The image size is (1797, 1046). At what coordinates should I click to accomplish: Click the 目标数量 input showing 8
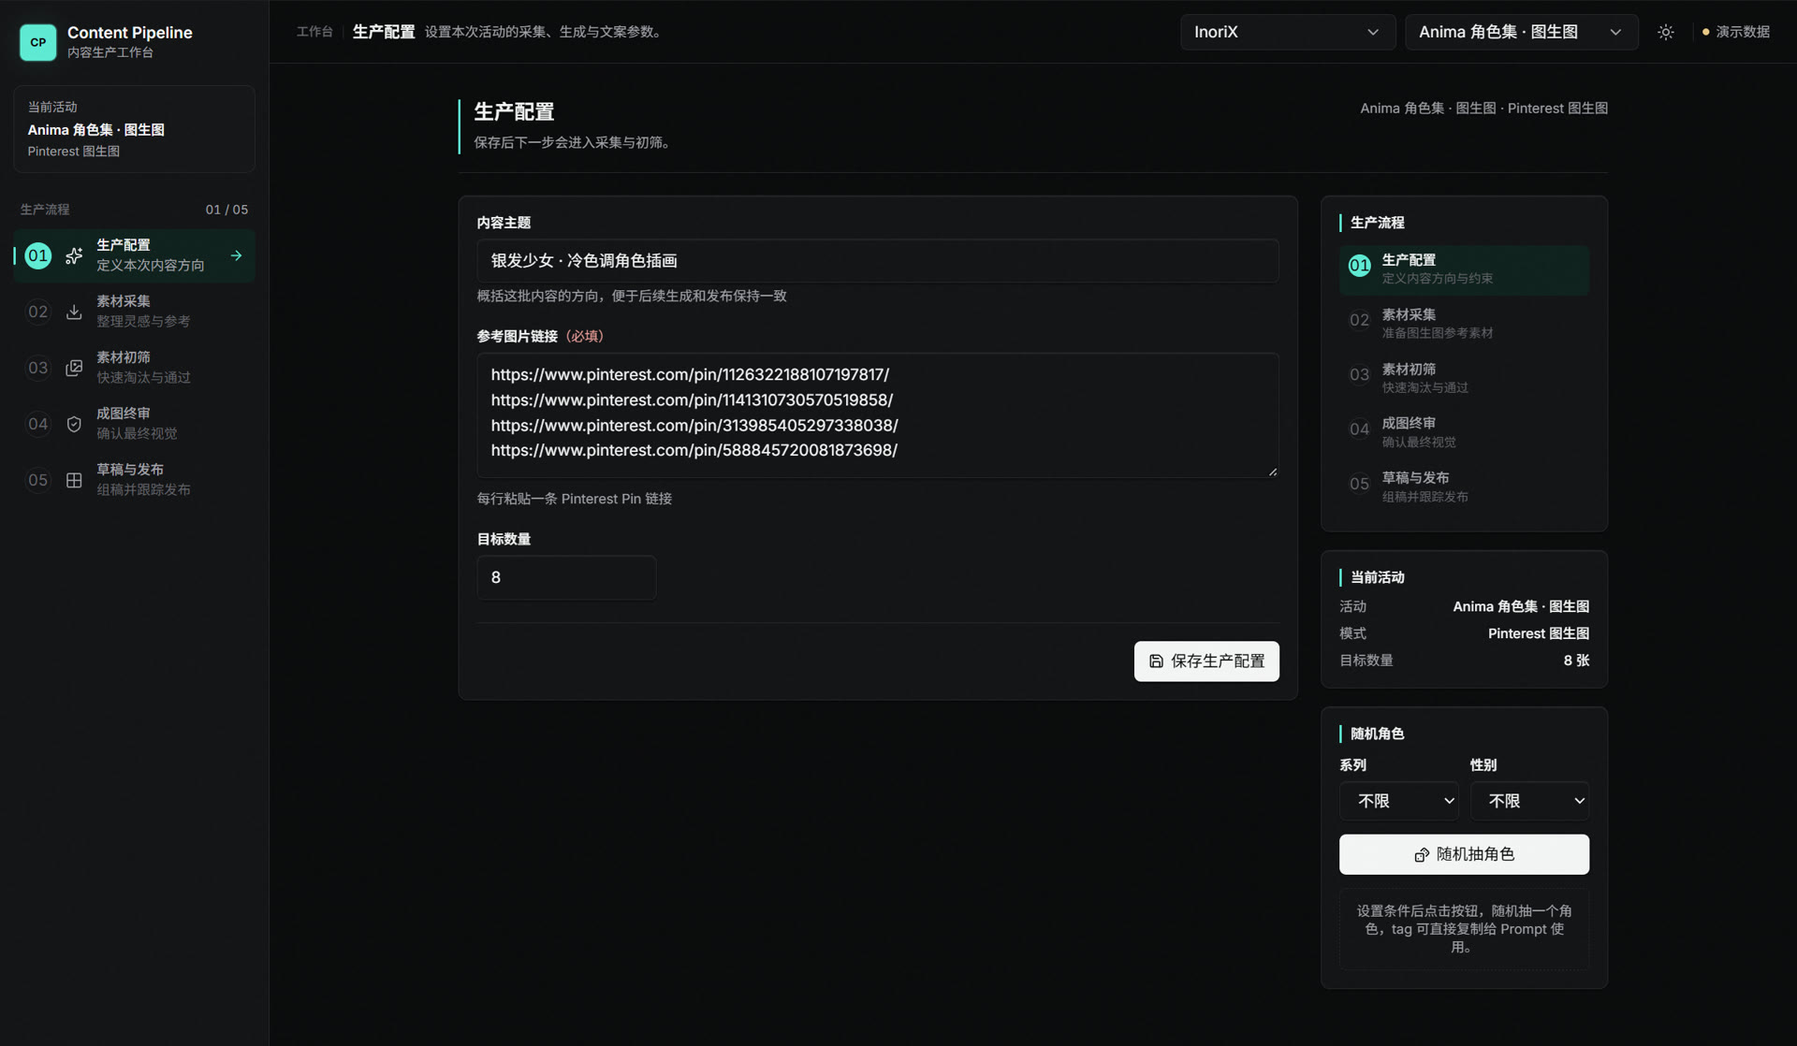[x=566, y=577]
